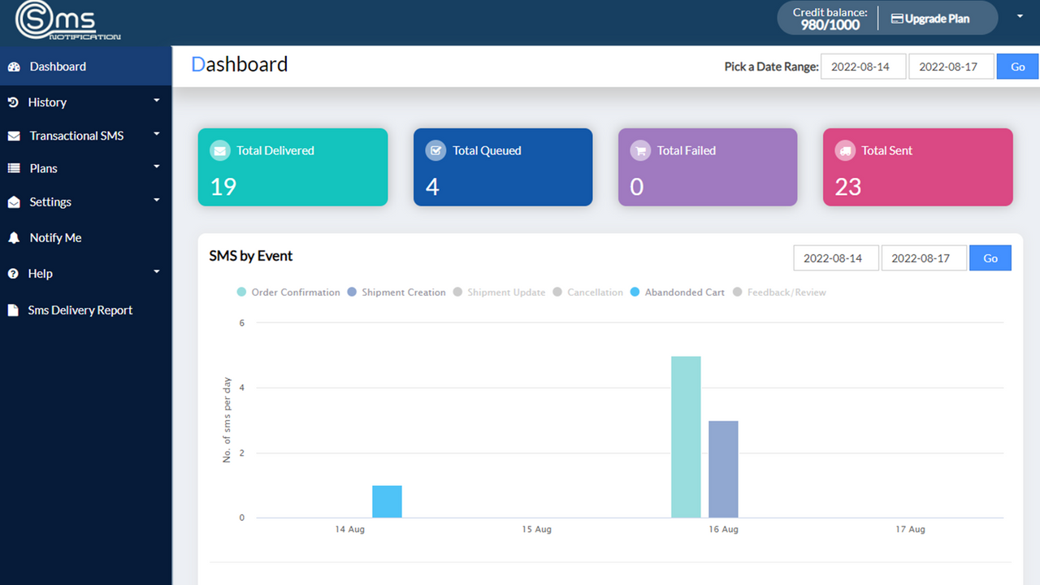Click the Plans list icon
The height and width of the screenshot is (585, 1040).
[14, 168]
